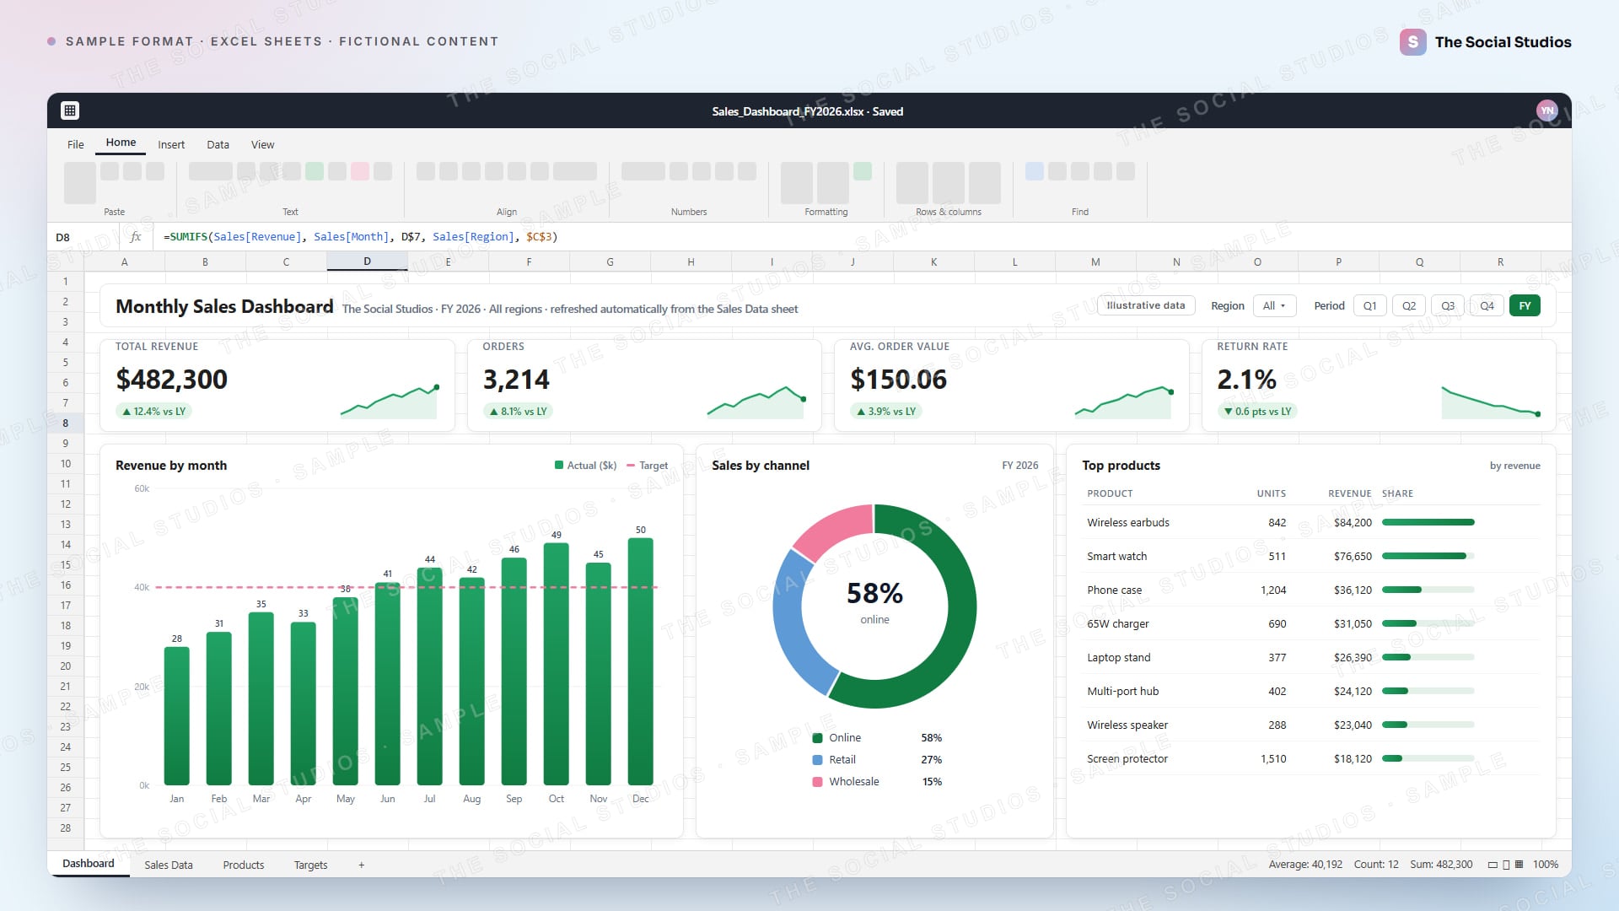
Task: Open the Products sheet tab
Action: (x=244, y=865)
